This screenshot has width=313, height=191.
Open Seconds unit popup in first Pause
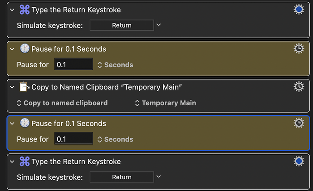(115, 65)
